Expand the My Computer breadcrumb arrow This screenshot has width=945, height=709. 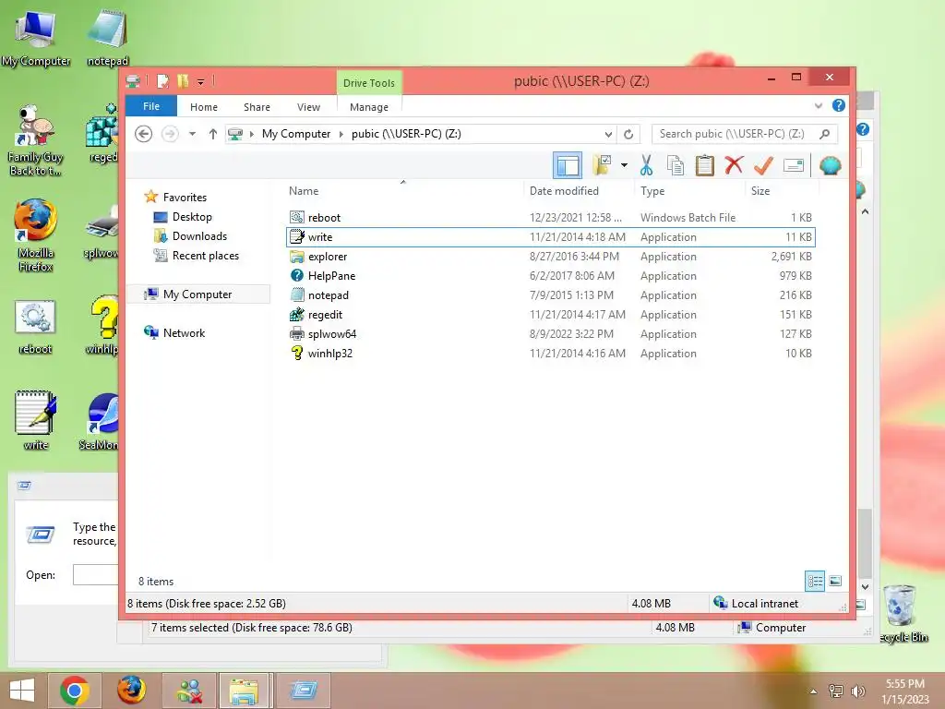[341, 133]
